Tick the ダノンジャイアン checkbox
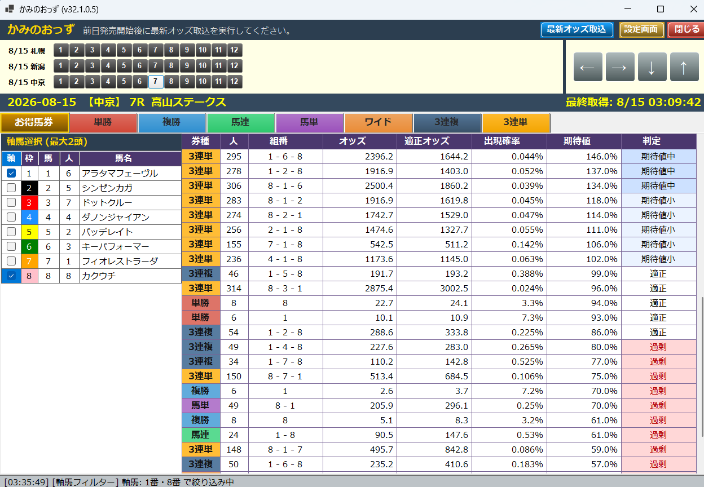The image size is (704, 487). 11,218
